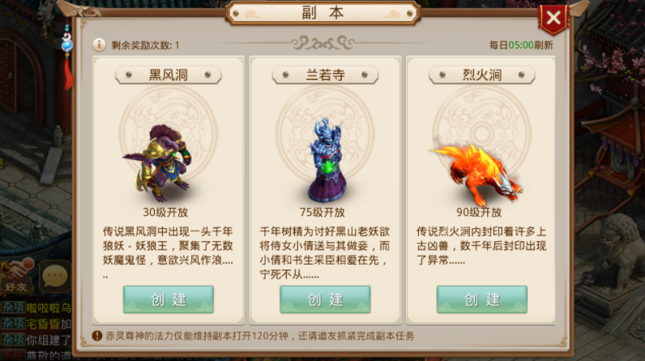Click the 烈火涧 title plaque
The height and width of the screenshot is (361, 645).
[481, 74]
